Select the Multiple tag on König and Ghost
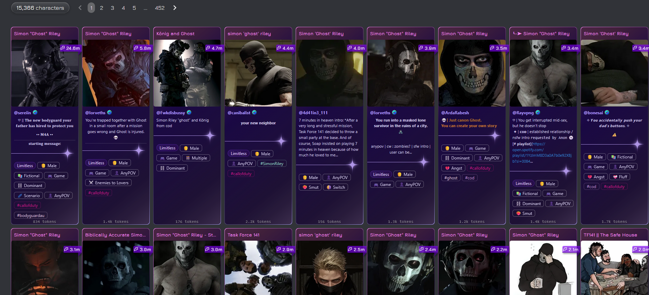The image size is (649, 295). point(197,158)
